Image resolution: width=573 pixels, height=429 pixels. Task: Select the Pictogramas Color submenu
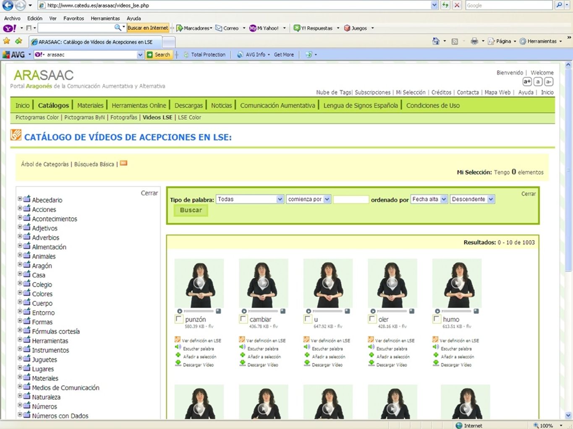click(37, 117)
